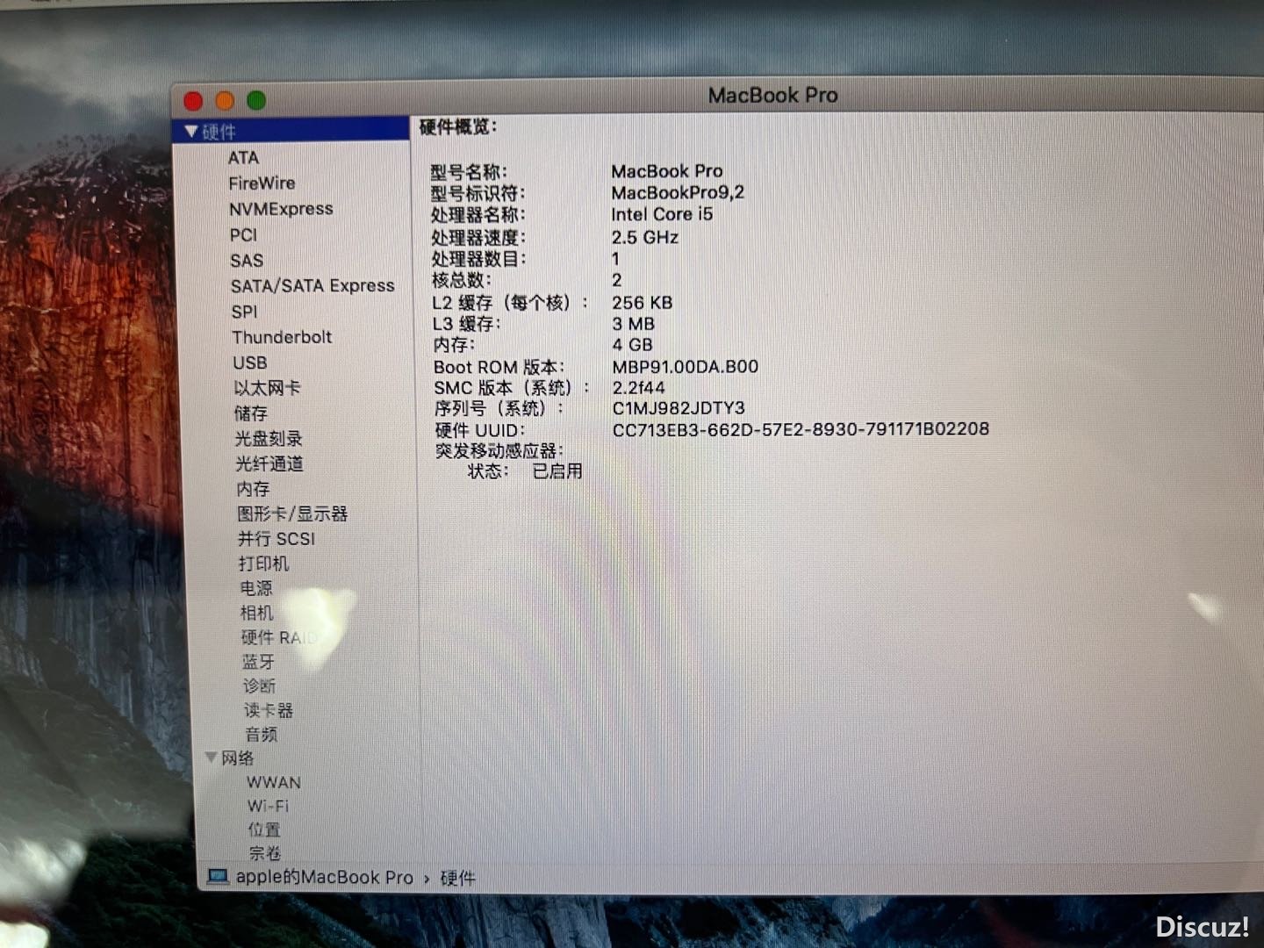Select 光纤通道 in the sidebar

269,464
